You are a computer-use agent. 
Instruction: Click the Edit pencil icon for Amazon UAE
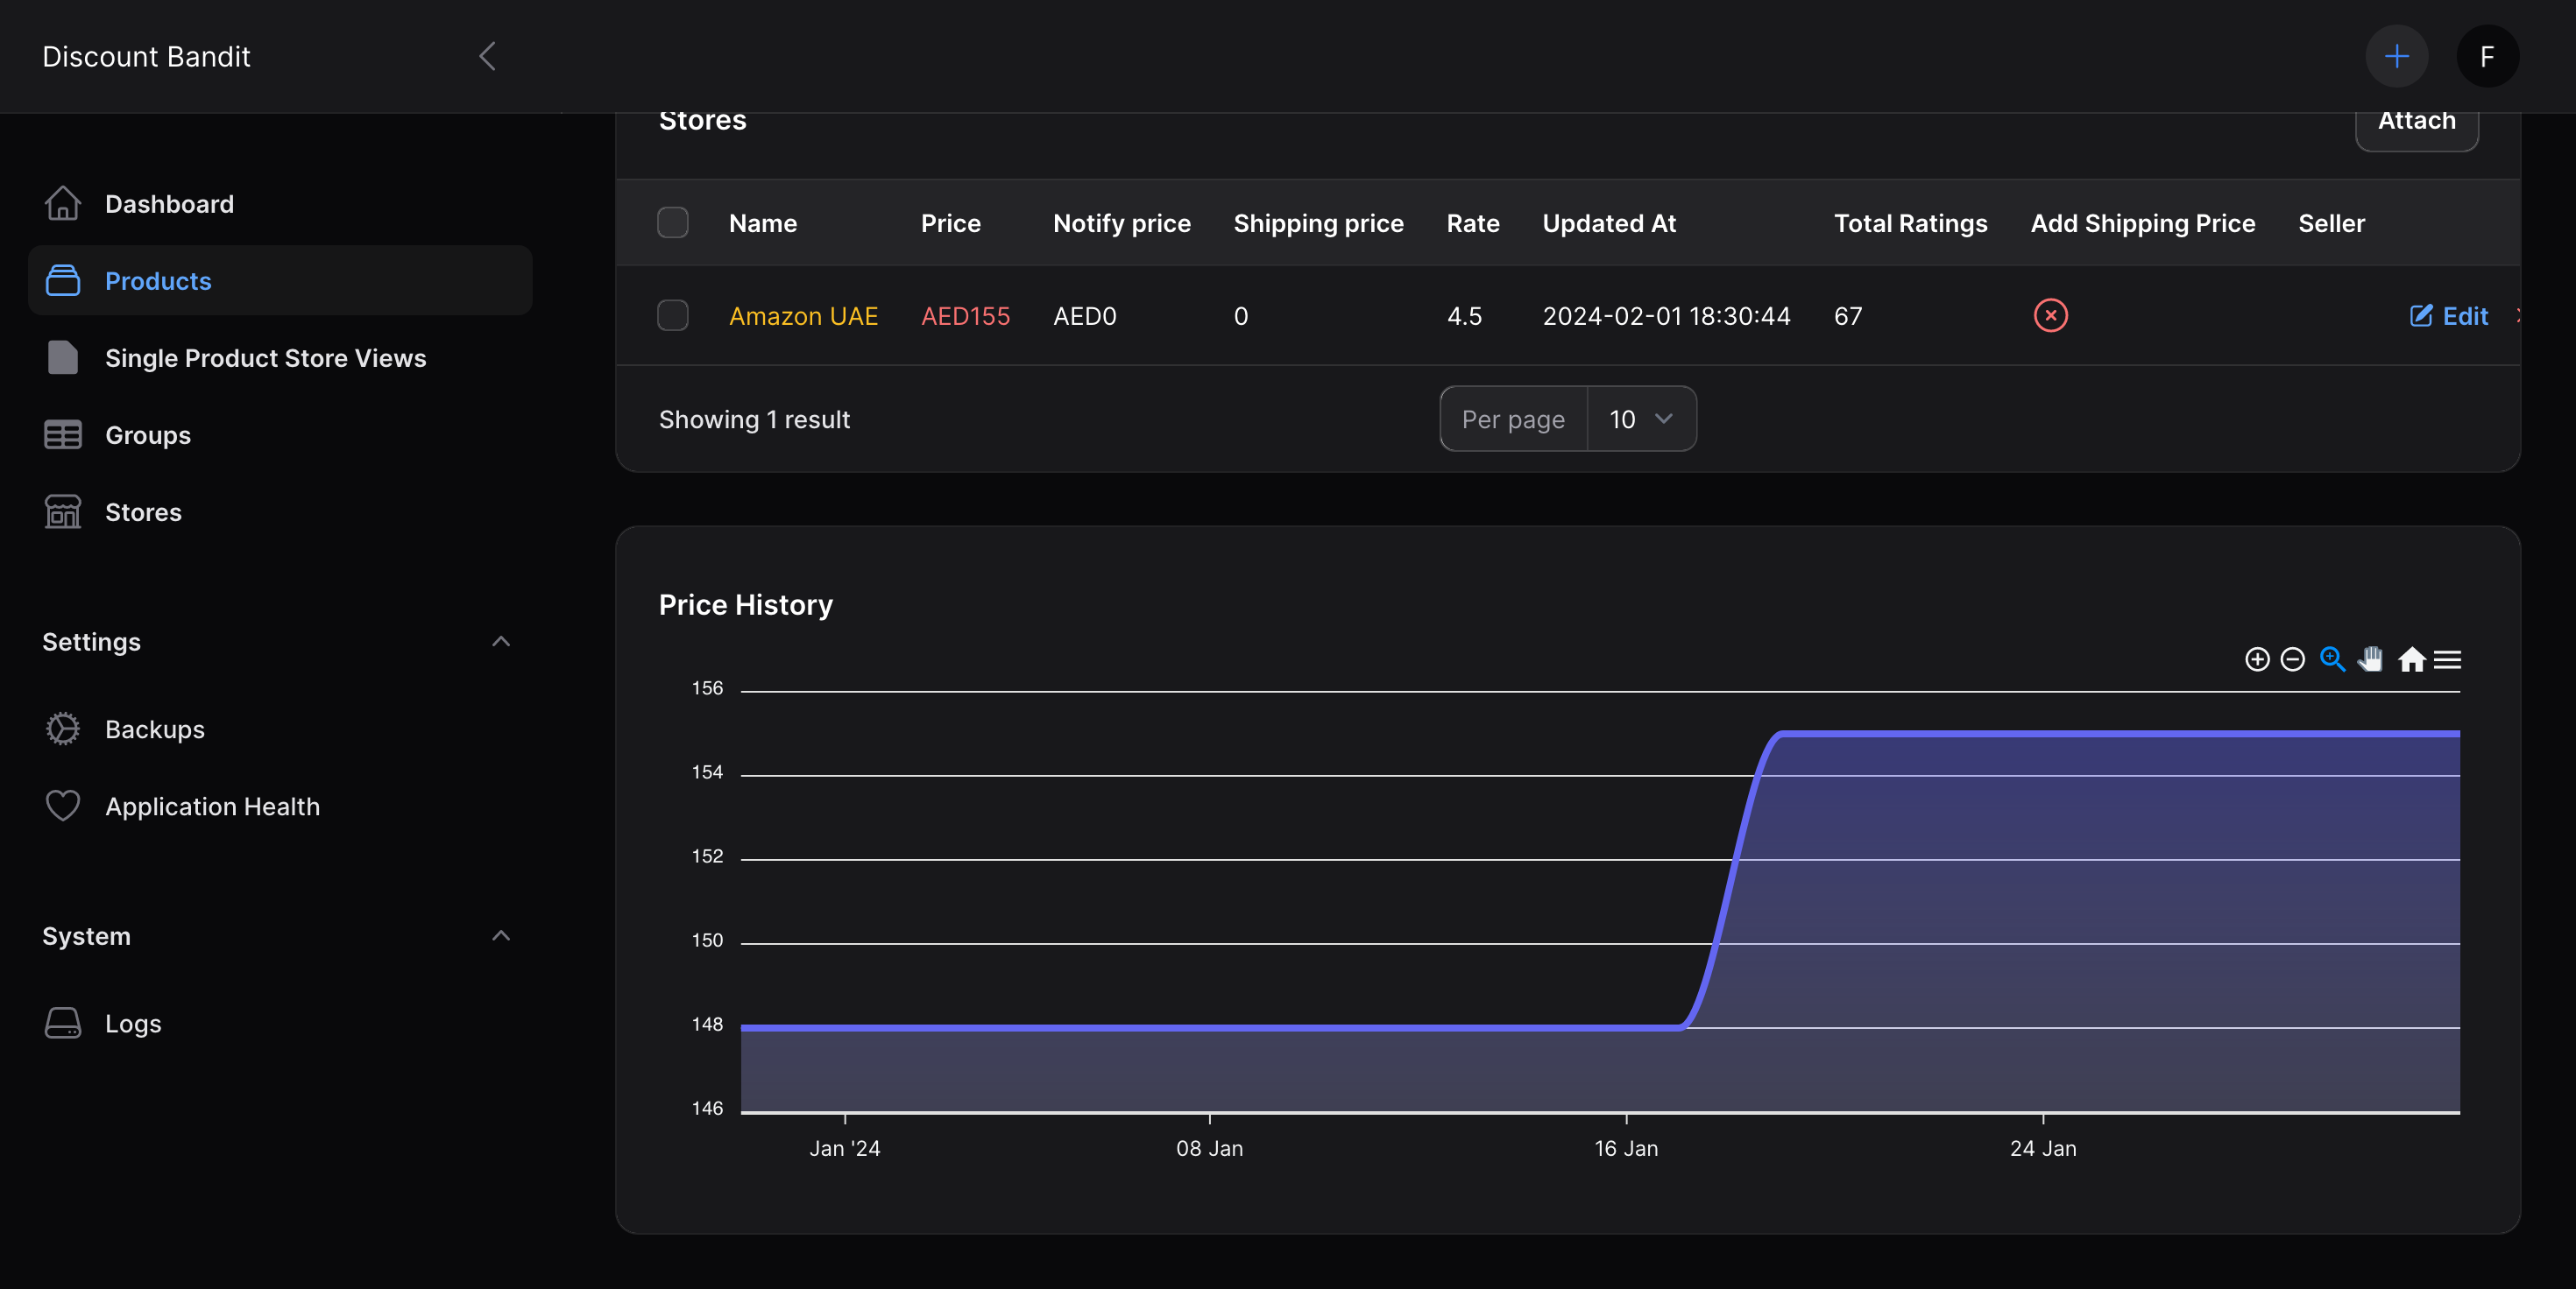(2420, 314)
